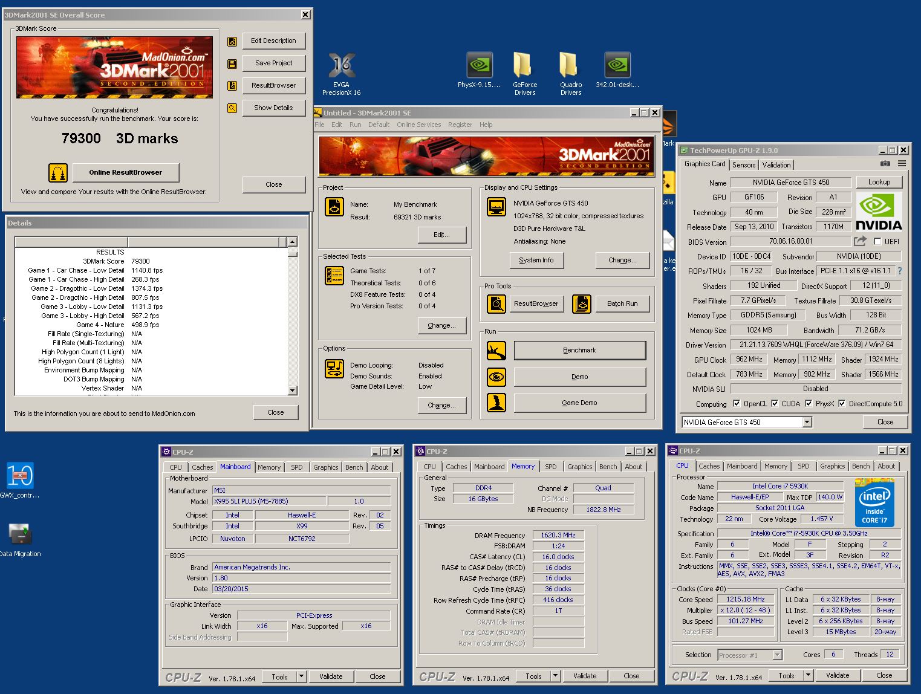Toggle the UEFI checkbox in GPU-Z
Viewport: 921px width, 694px height.
877,242
